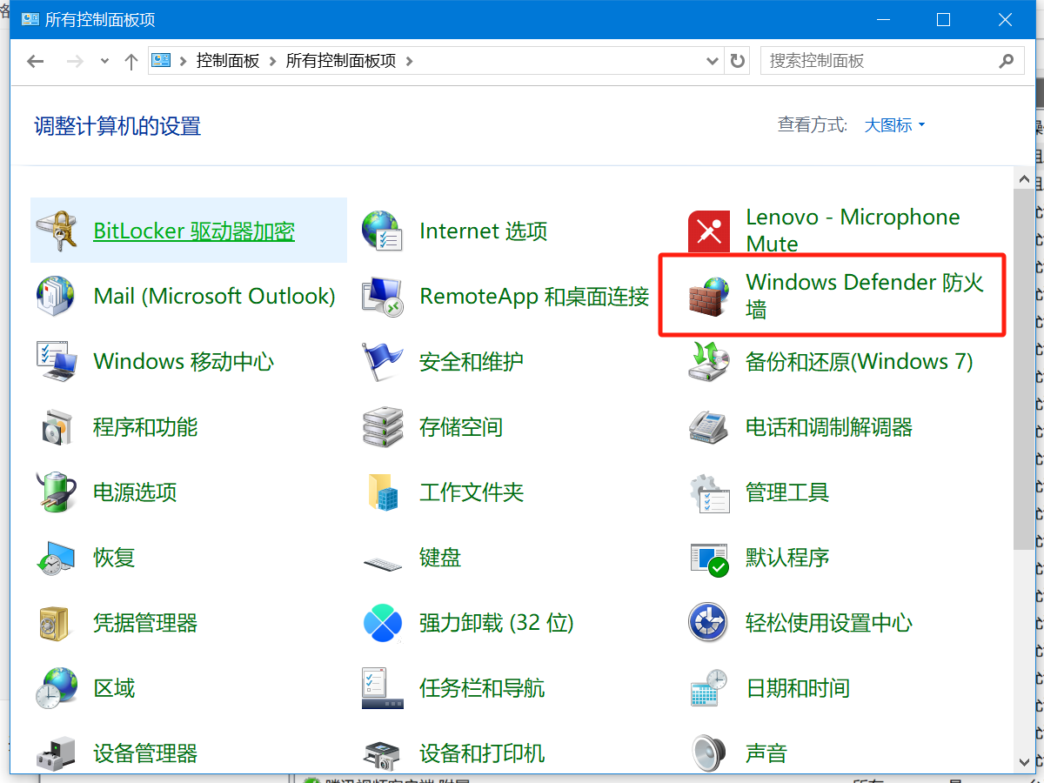Open the Windows Defender firewall brick icon
Viewport: 1044px width, 783px height.
(x=709, y=296)
